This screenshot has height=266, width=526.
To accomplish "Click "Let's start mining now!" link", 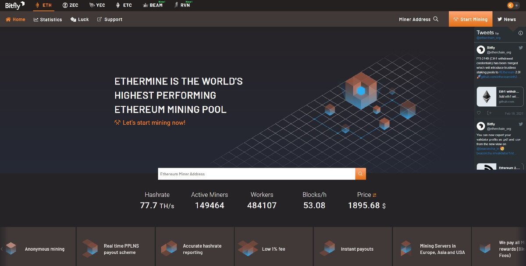I will tap(150, 122).
